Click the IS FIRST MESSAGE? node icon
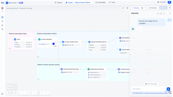The width and height of the screenshot is (173, 97). tap(39, 39)
